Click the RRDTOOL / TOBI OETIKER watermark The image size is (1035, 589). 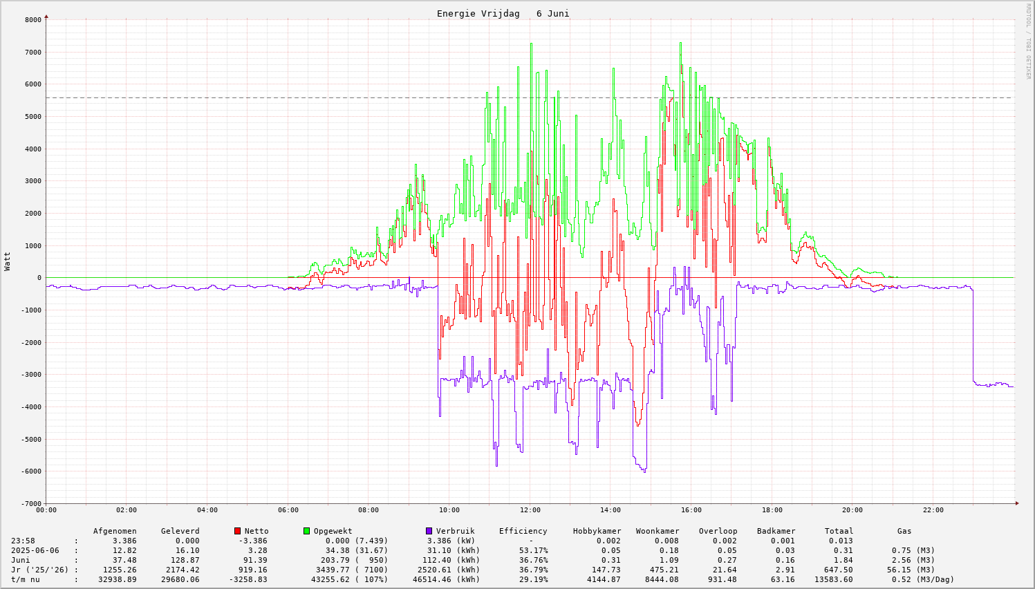[x=1028, y=41]
